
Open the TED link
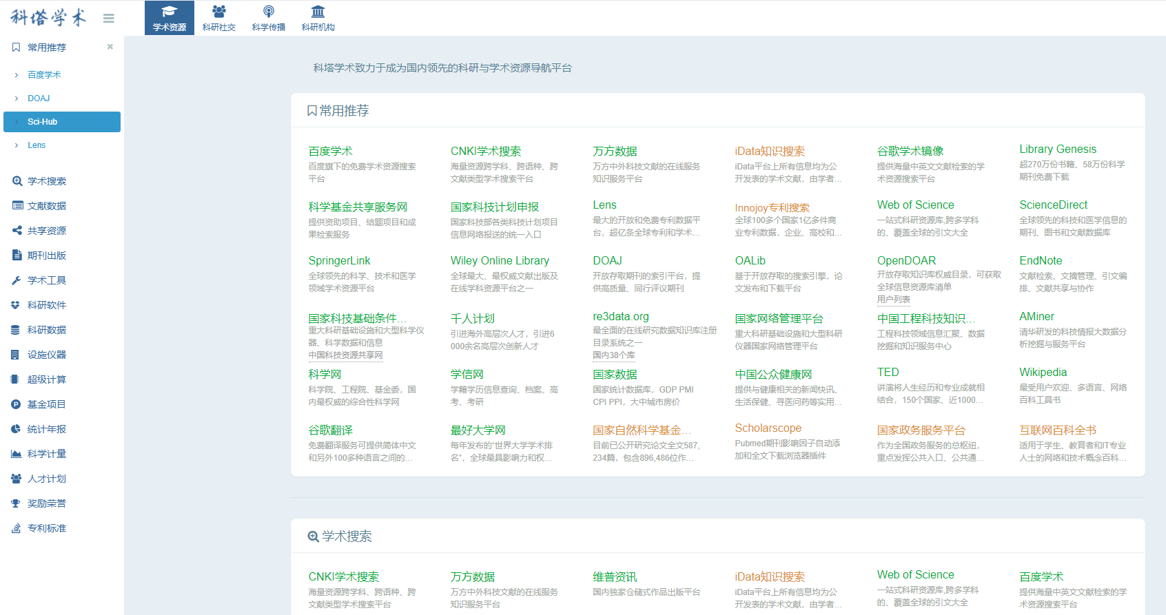[888, 372]
